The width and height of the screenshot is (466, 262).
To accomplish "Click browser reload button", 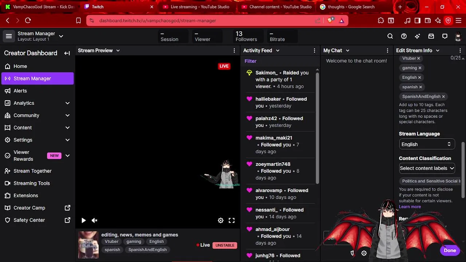I will tap(28, 20).
